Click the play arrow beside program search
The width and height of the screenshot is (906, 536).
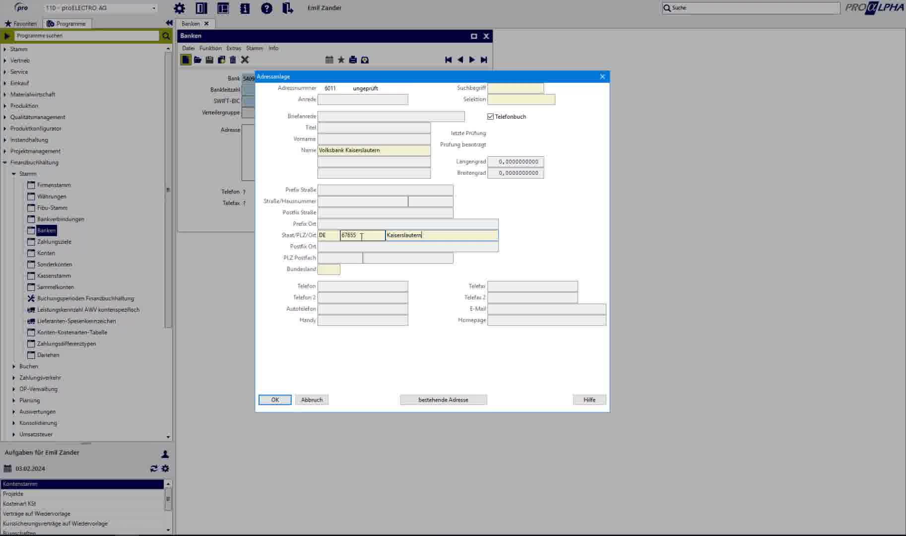[7, 36]
